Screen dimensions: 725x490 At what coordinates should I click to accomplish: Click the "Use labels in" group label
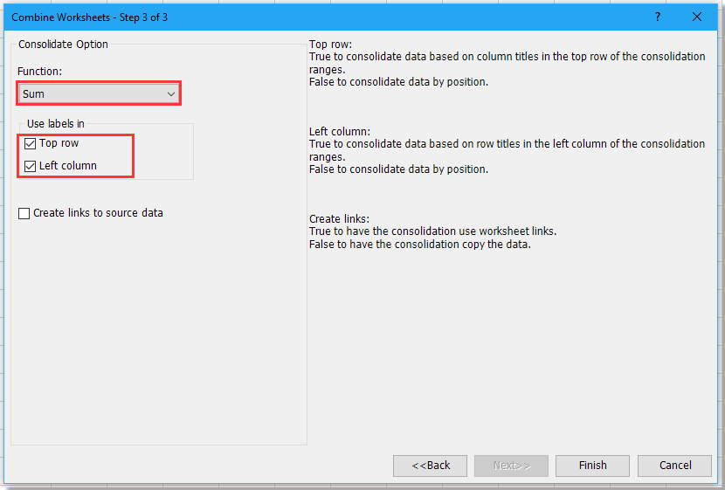[x=56, y=124]
